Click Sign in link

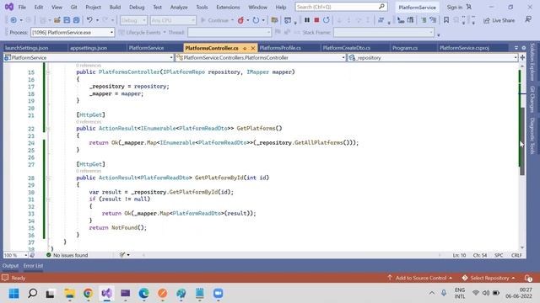pos(455,7)
